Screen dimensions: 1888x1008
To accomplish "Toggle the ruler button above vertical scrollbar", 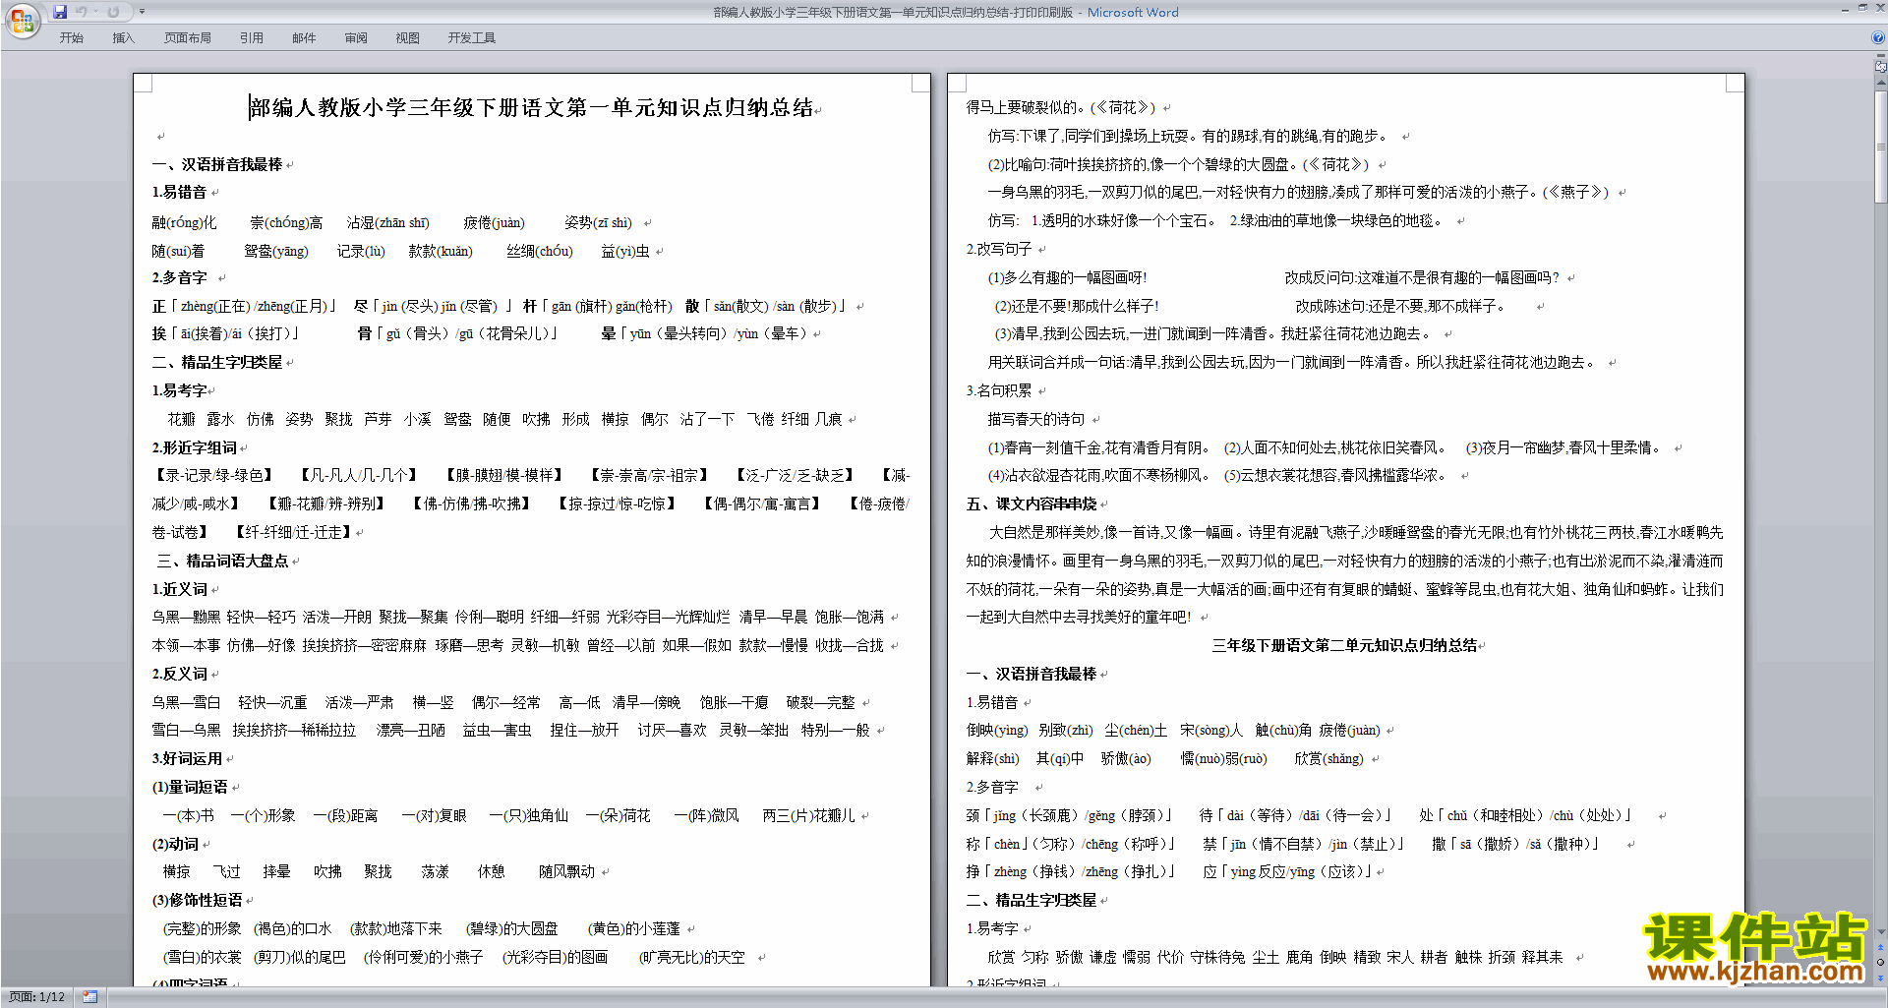I will point(1880,67).
